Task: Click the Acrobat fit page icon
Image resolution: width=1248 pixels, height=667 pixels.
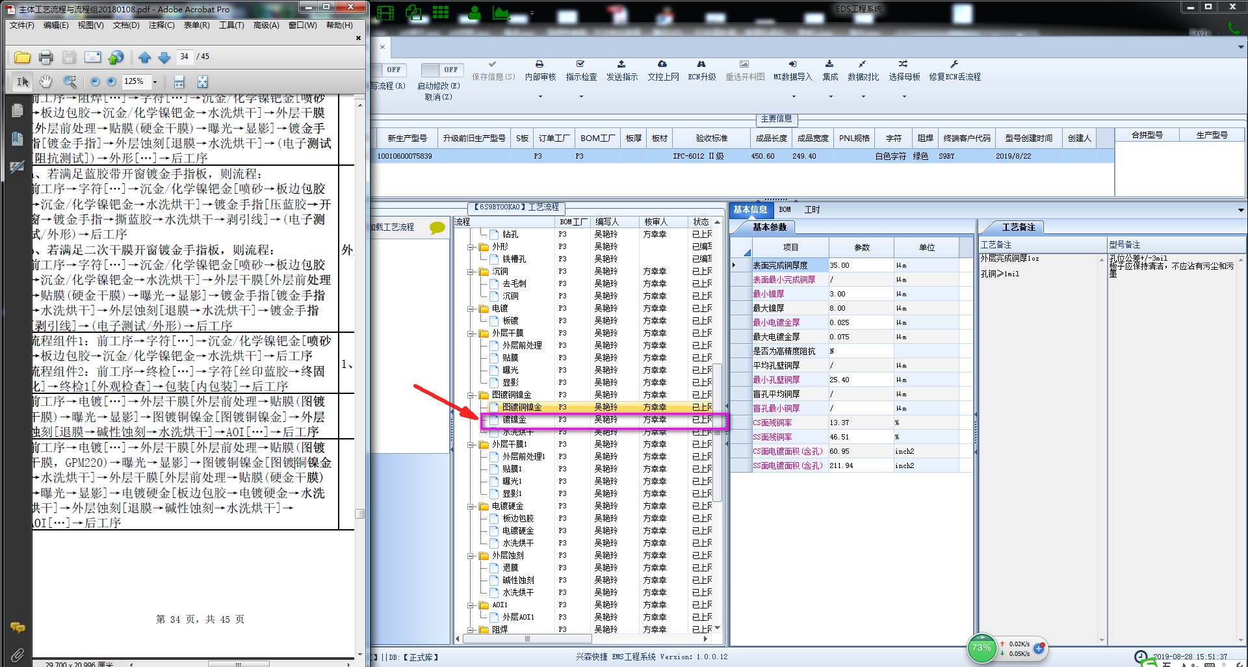Action: [x=202, y=81]
